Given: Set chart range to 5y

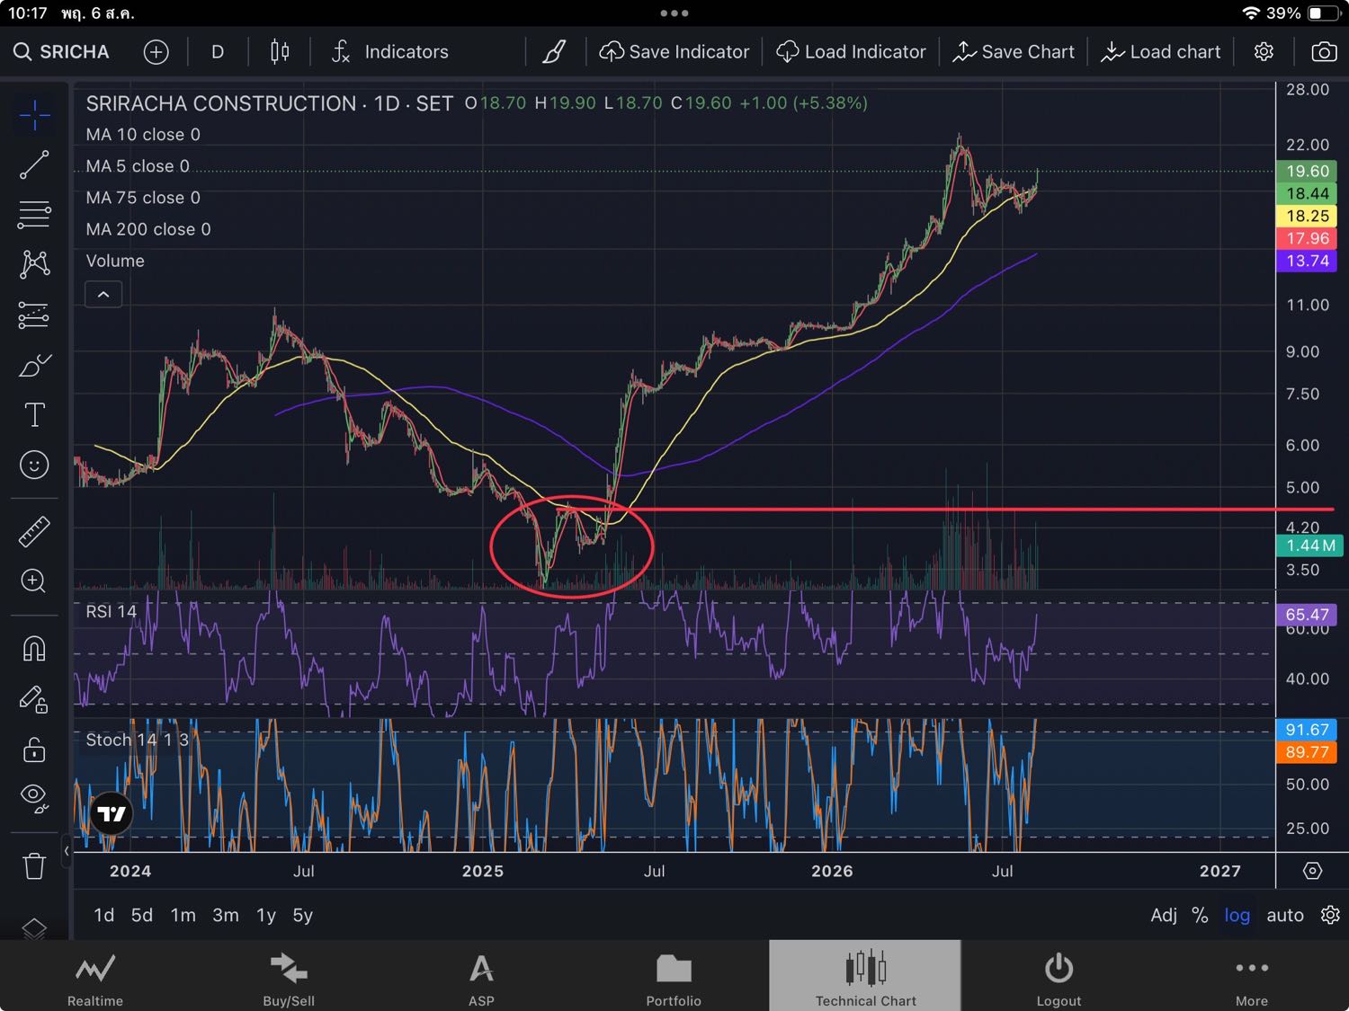Looking at the screenshot, I should (303, 915).
